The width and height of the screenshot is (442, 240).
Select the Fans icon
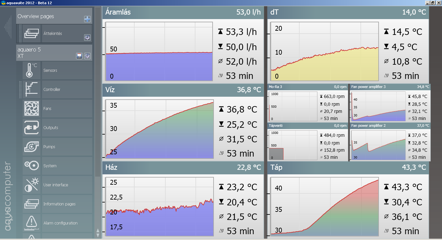[x=32, y=109]
